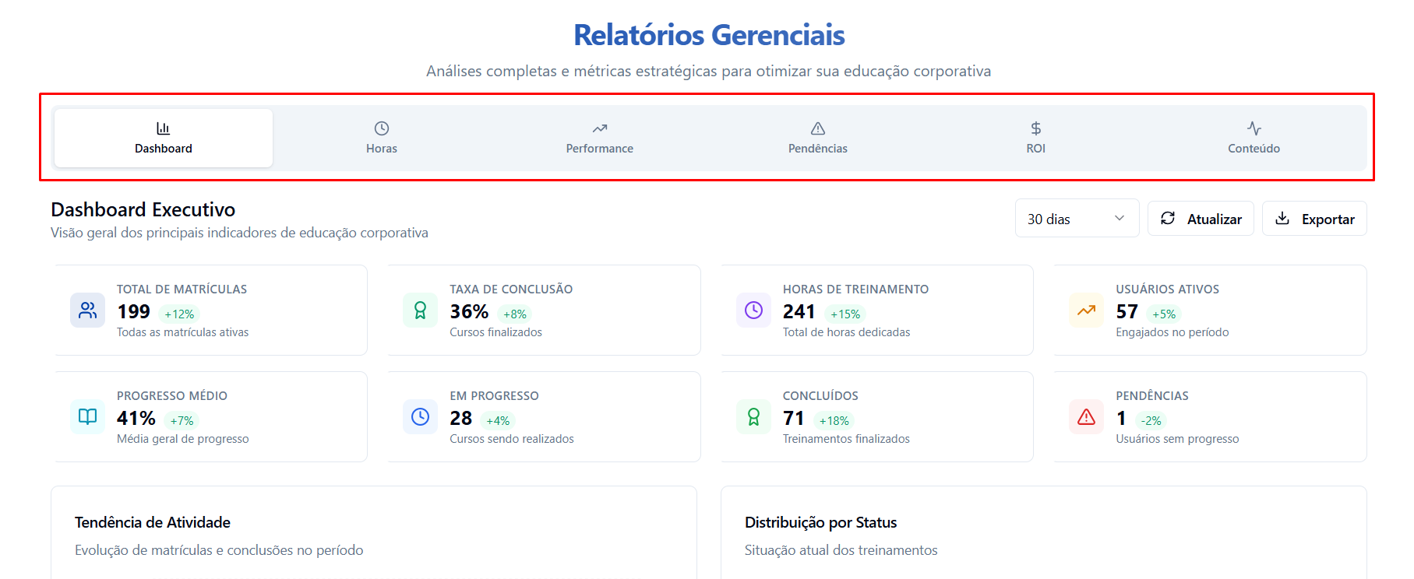Click the trending arrow icon in Usuários Ativos

point(1086,311)
